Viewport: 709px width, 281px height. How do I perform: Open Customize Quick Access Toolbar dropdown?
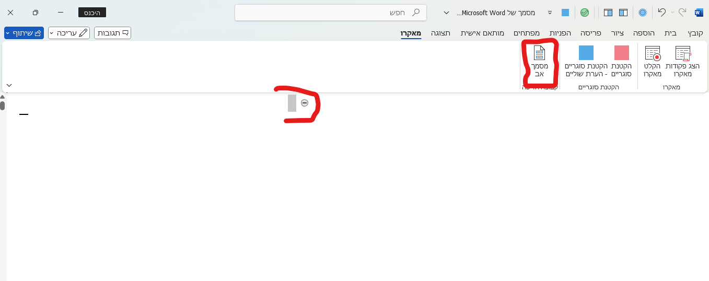(x=549, y=13)
